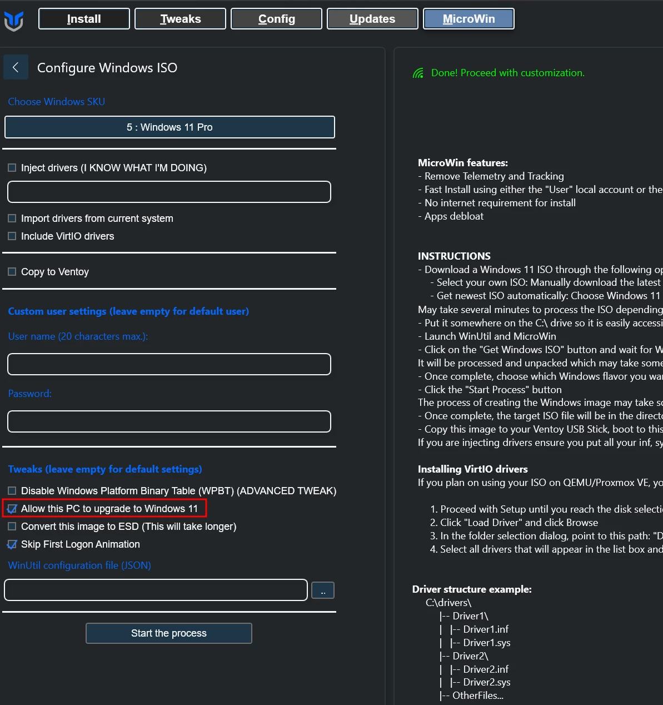Open the Install tab

tap(84, 19)
